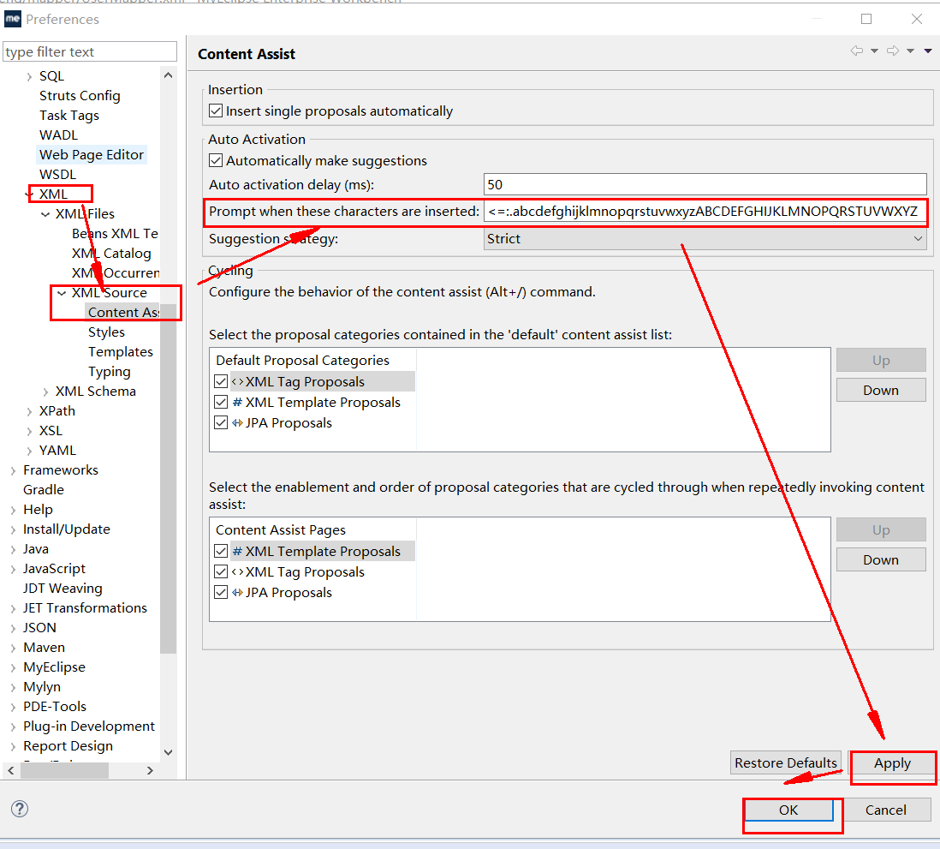Screen dimensions: 940x849
Task: Select JSON in the preferences tree
Action: pos(39,628)
